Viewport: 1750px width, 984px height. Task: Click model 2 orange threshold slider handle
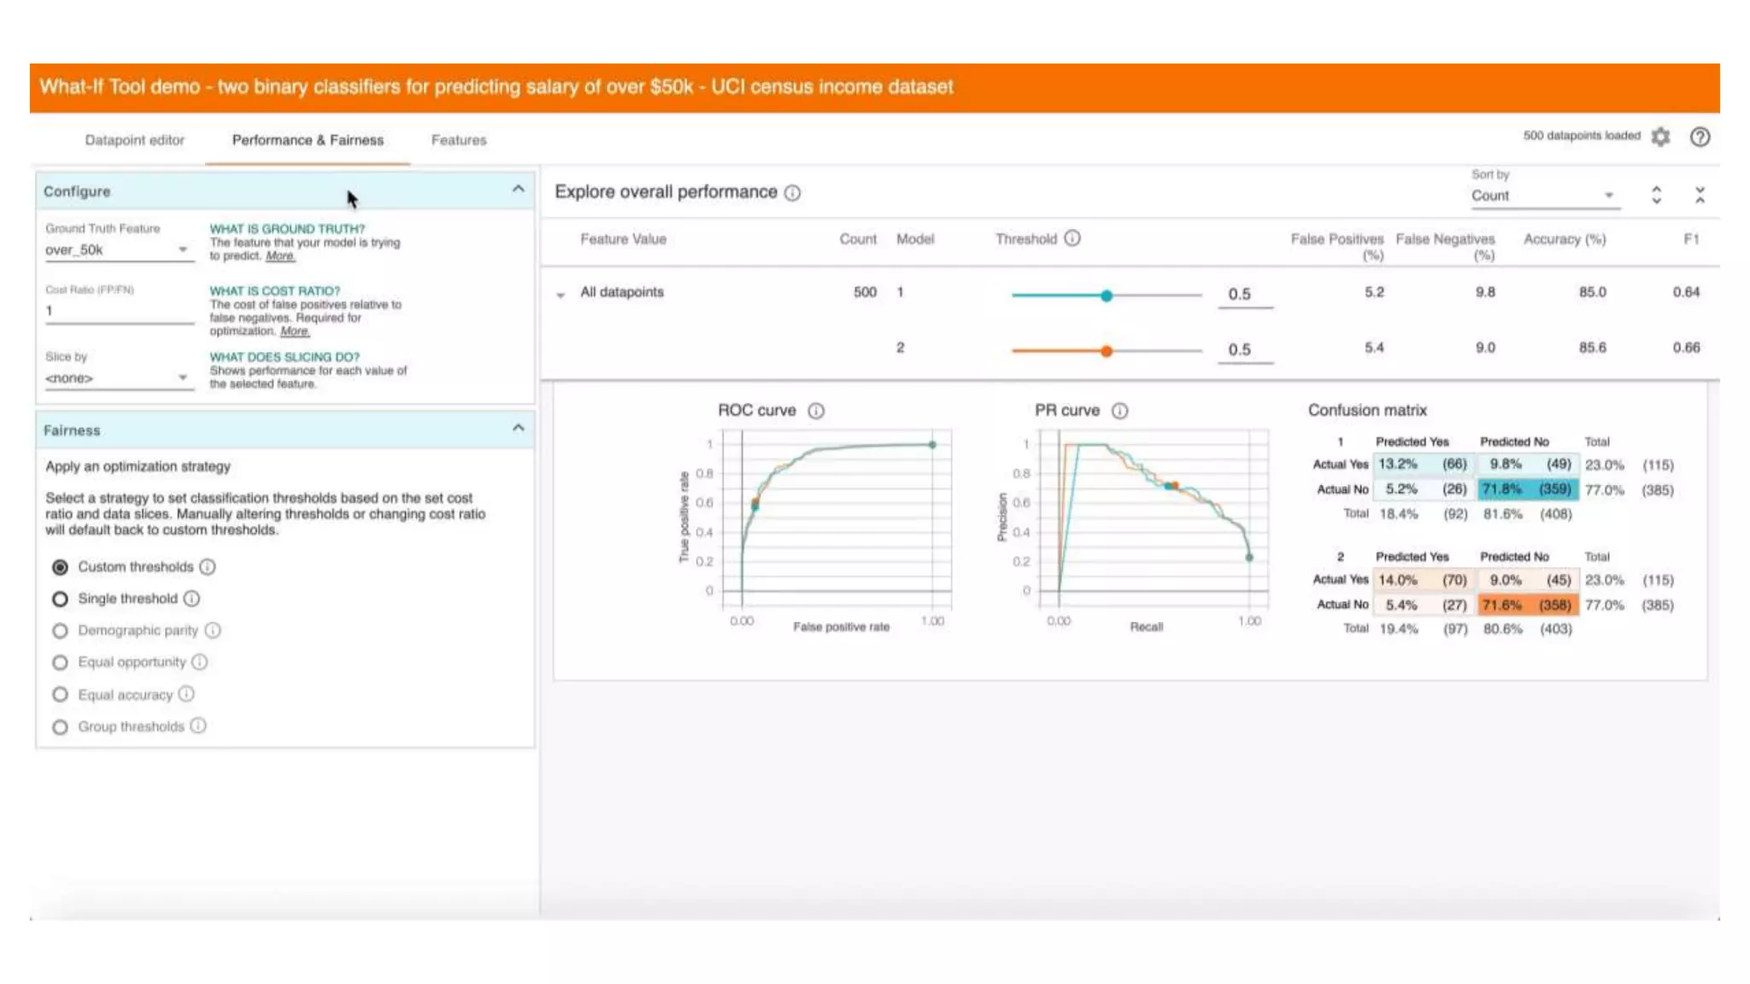click(x=1107, y=351)
